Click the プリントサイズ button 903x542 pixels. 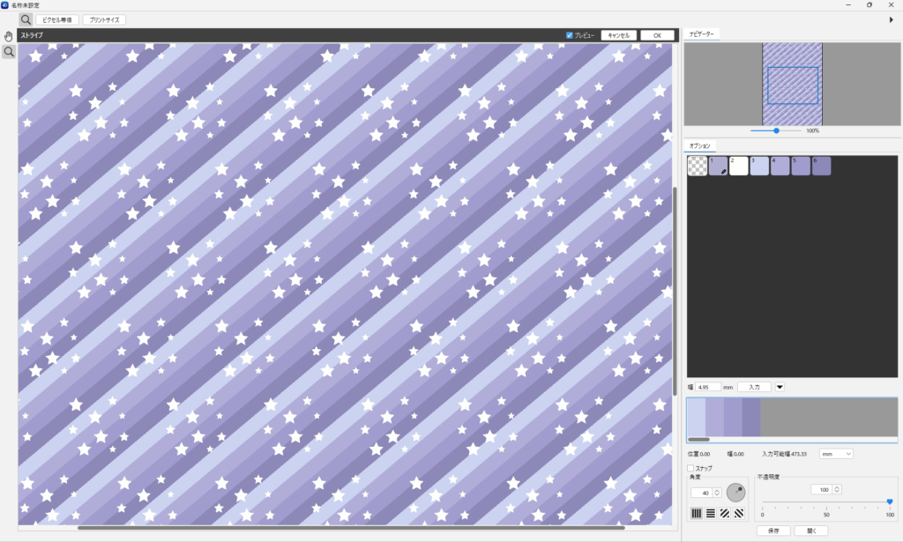104,19
